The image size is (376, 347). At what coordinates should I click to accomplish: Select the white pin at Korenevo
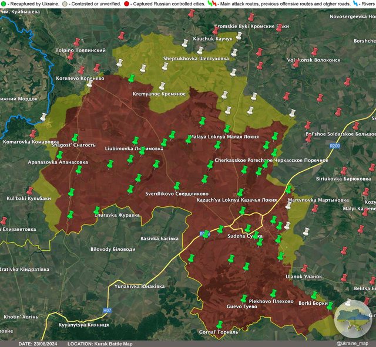tap(90, 83)
